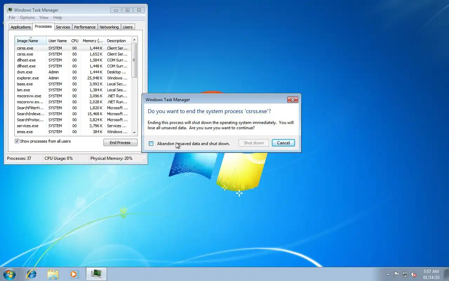Sort by User Name column header
This screenshot has width=449, height=281.
click(58, 40)
